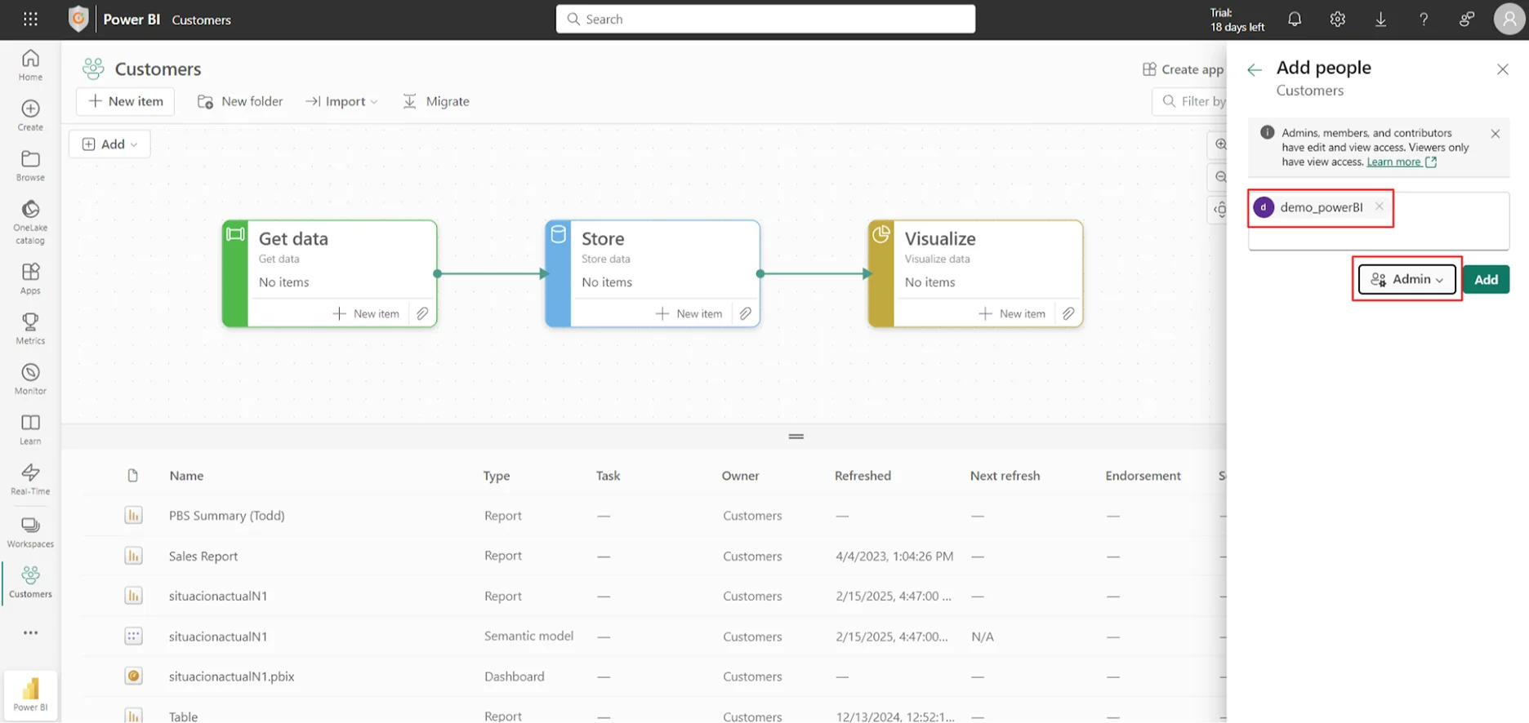Click the Search box in the header

coord(765,19)
